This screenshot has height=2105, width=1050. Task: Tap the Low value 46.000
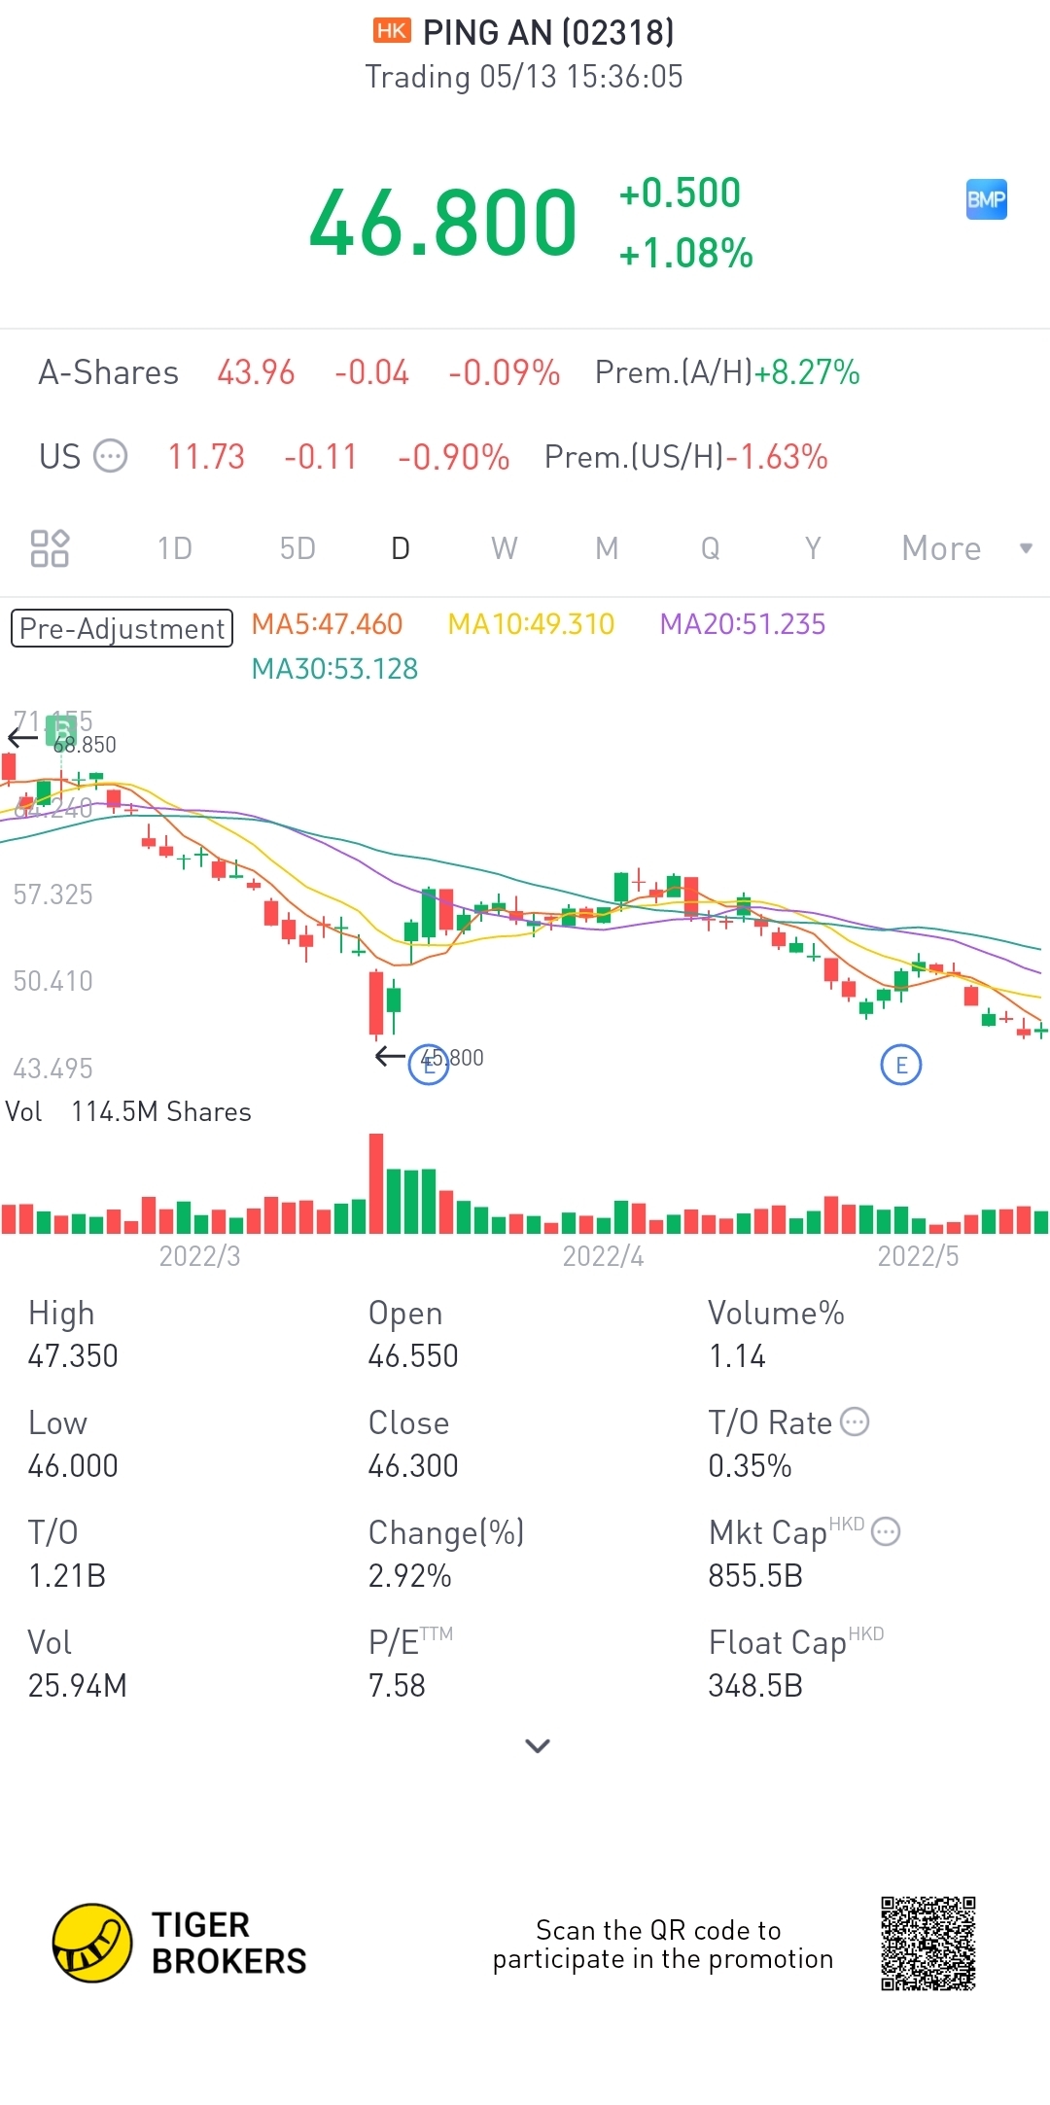point(73,1465)
